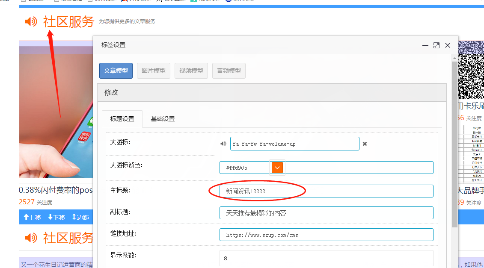This screenshot has height=268, width=484.
Task: Switch to the 标题设置 tab
Action: 122,119
